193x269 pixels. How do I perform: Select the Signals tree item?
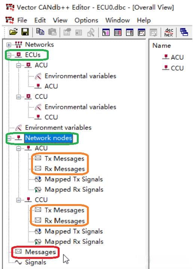(x=36, y=262)
